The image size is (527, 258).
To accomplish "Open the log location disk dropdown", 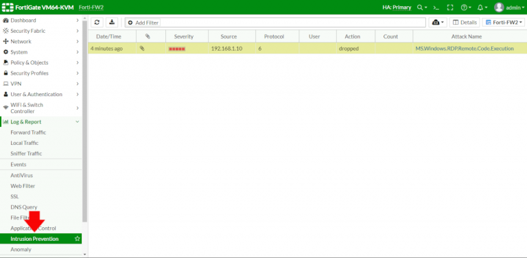I will coord(438,23).
